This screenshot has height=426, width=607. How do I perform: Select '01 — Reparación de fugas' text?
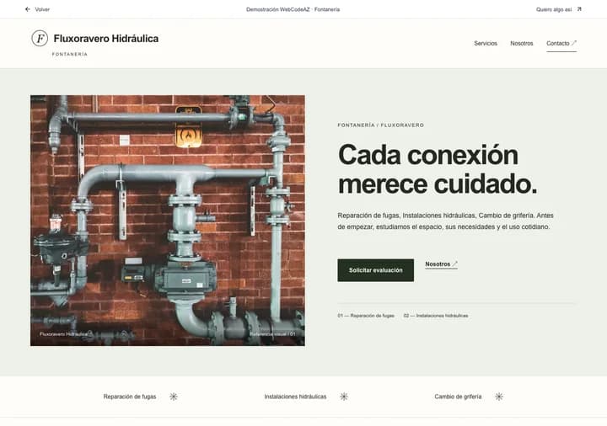366,316
